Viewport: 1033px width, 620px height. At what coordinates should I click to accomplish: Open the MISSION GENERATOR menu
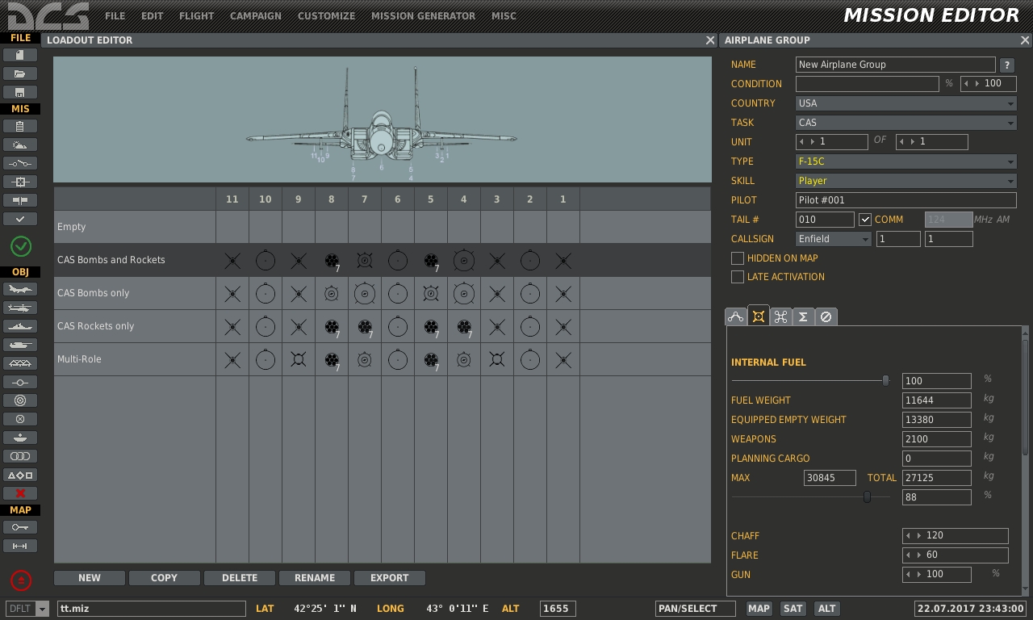coord(423,16)
